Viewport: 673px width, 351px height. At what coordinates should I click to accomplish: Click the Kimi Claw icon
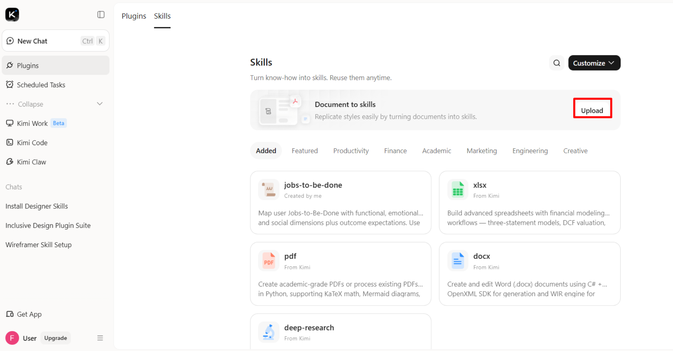pyautogui.click(x=10, y=162)
